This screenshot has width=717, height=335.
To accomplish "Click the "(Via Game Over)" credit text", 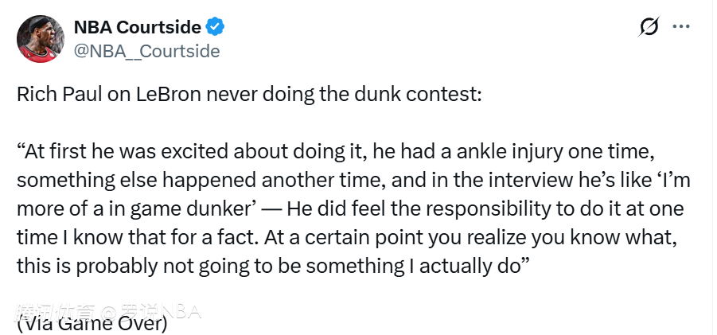I will 92,324.
